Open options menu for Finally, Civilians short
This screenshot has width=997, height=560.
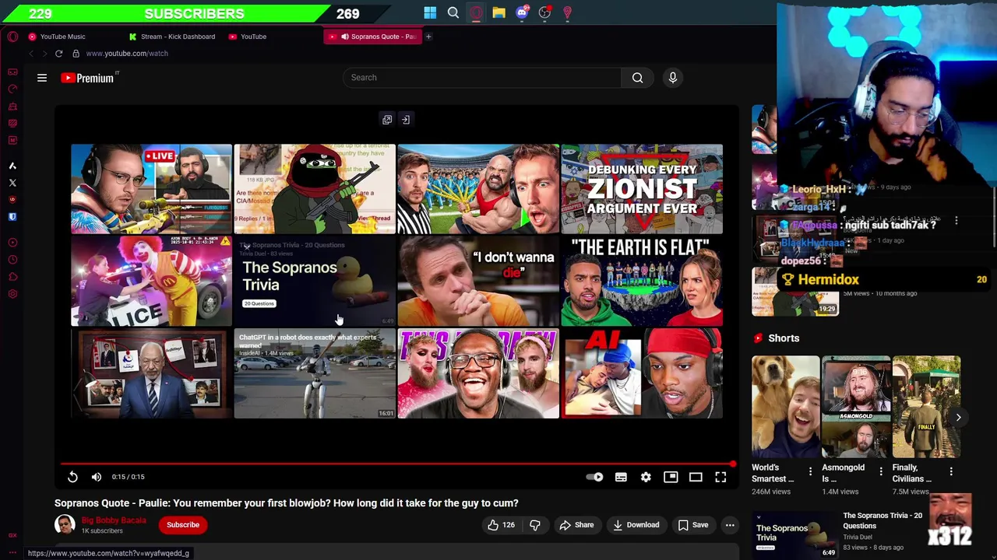(x=951, y=472)
